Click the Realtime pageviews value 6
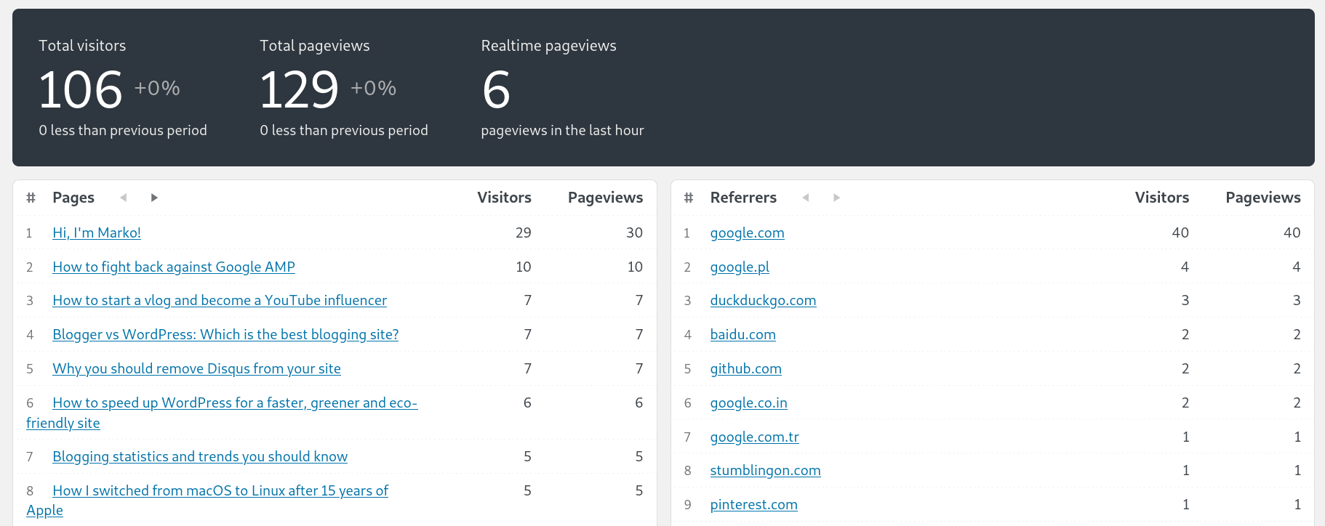 496,90
